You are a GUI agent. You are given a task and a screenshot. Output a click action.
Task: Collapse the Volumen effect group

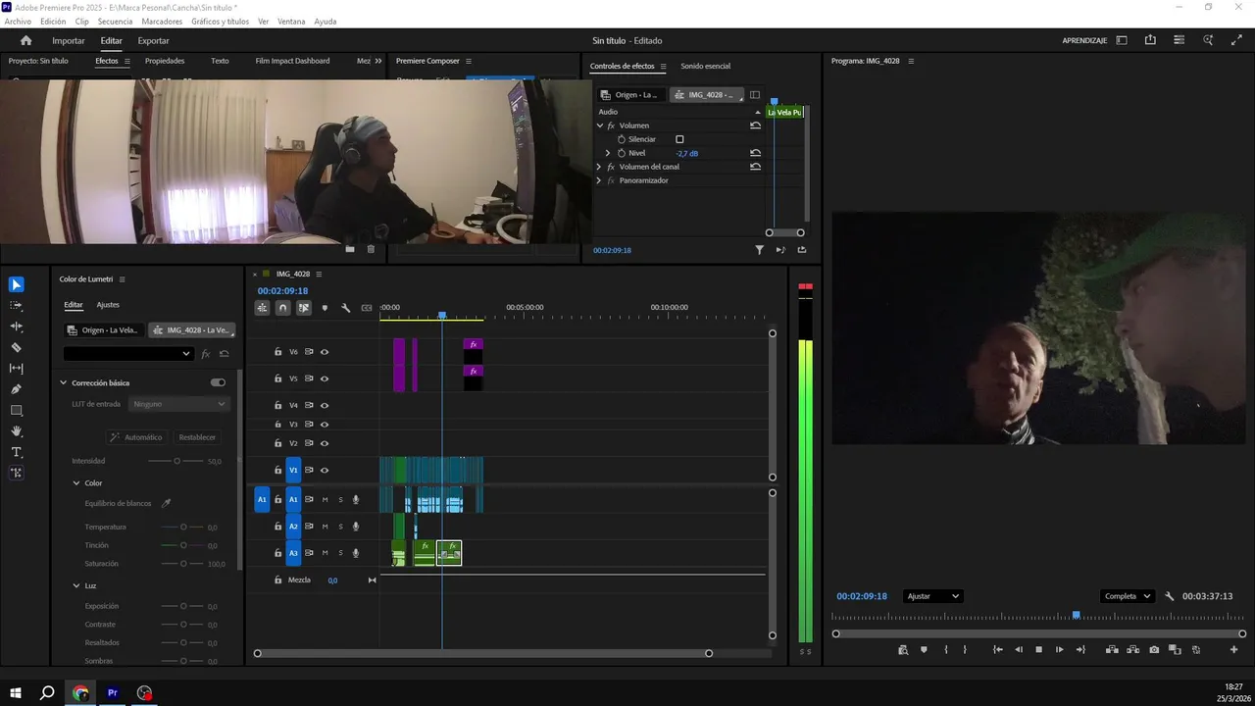pyautogui.click(x=599, y=126)
